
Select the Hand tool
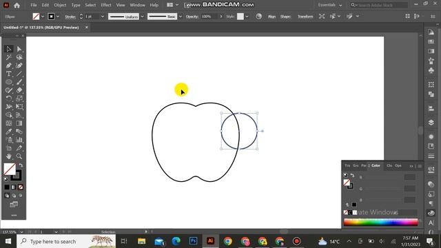(9, 156)
